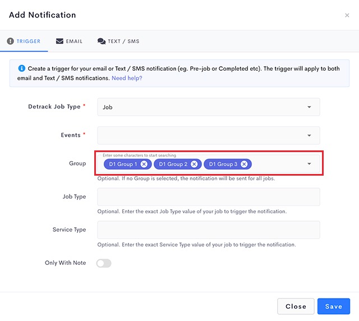Focus the Job Type text field
359x321 pixels.
(x=209, y=197)
